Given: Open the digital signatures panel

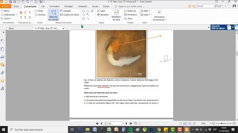Looking at the screenshot, I should coord(3,88).
